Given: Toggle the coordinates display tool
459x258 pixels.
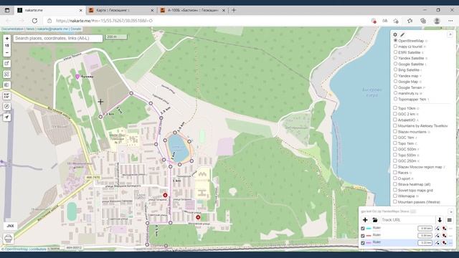Looking at the screenshot, I should tap(7, 95).
